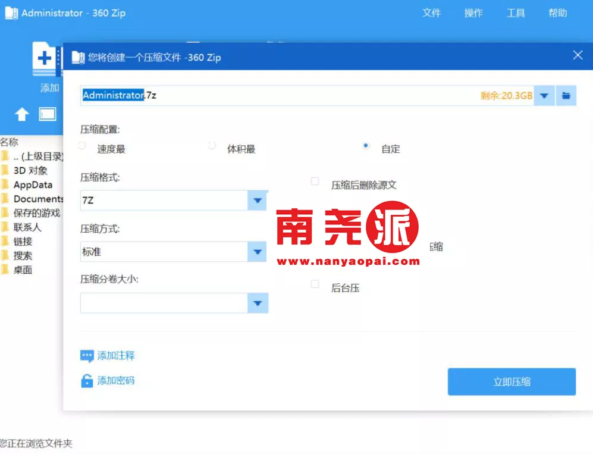Image resolution: width=593 pixels, height=454 pixels.
Task: Open the 压缩方式 标准 method dropdown
Action: pos(258,252)
